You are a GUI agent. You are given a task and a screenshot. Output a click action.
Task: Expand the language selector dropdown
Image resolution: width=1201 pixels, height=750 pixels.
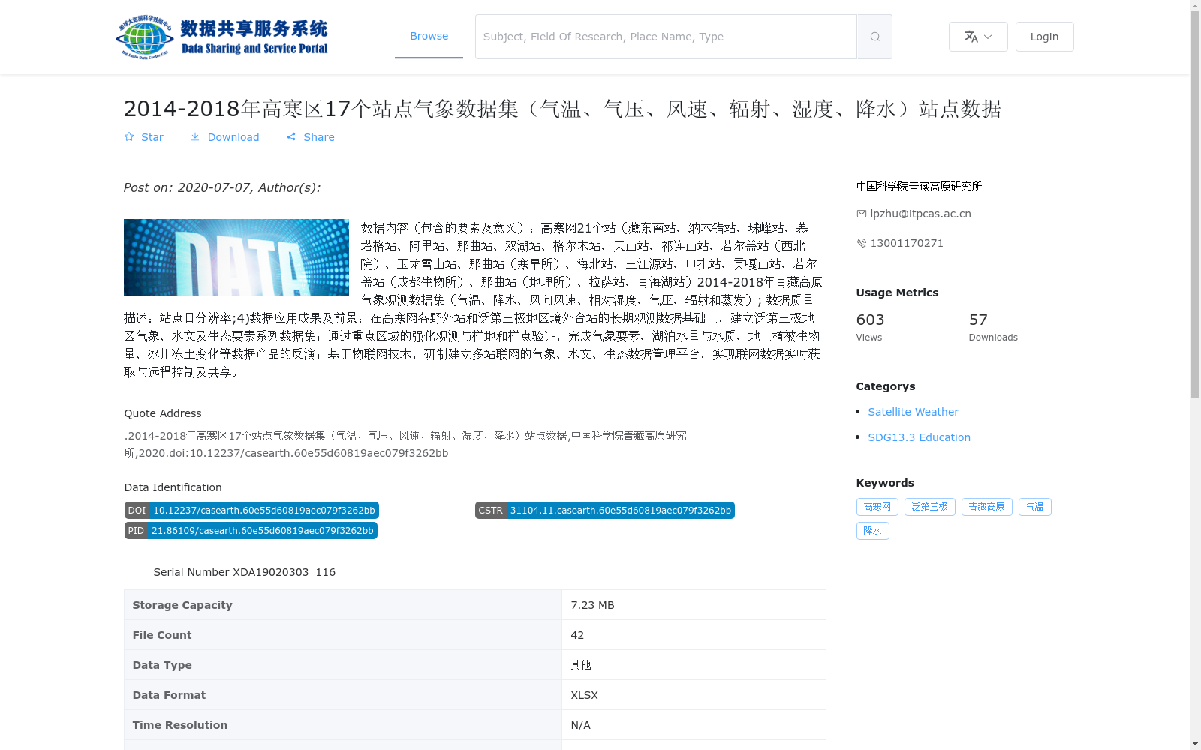pyautogui.click(x=989, y=37)
